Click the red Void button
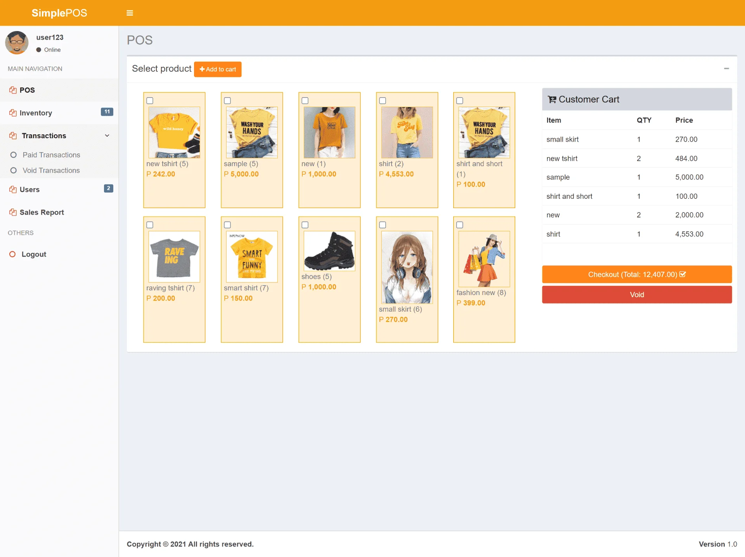 pos(637,295)
